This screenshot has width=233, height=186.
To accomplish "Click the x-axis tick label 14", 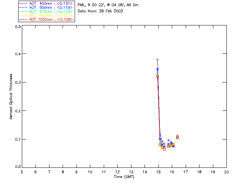I will click(145, 172).
